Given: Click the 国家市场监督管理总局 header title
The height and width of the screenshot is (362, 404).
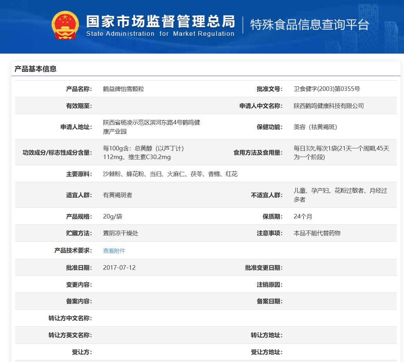Looking at the screenshot, I should (160, 21).
